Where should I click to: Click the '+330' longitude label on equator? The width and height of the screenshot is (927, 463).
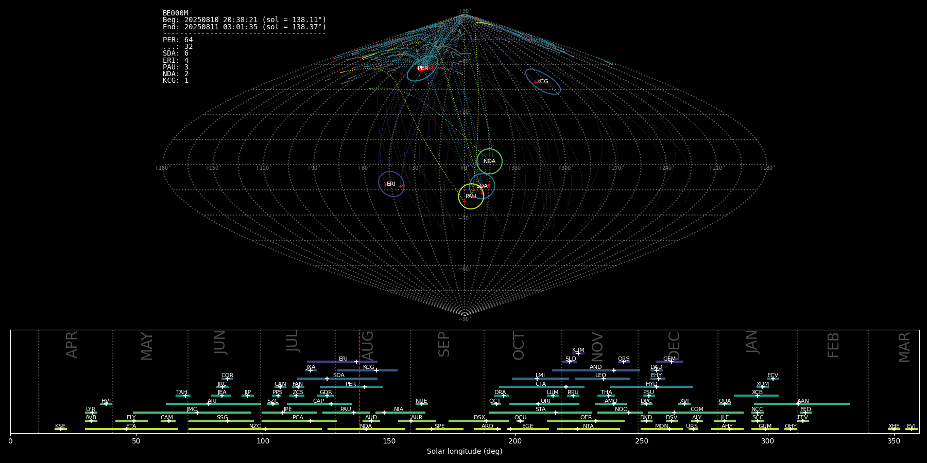514,168
